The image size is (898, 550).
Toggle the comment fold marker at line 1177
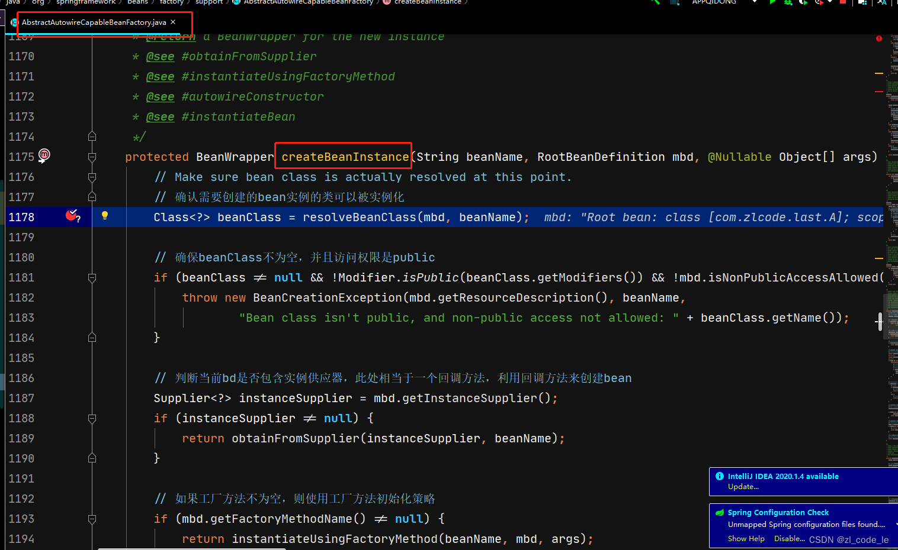click(x=92, y=196)
